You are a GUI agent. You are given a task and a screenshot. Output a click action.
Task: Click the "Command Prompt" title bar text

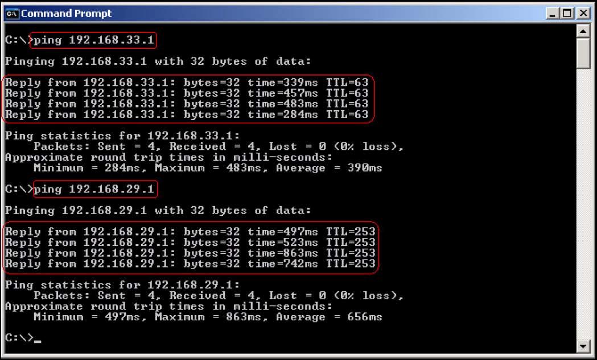click(x=67, y=13)
